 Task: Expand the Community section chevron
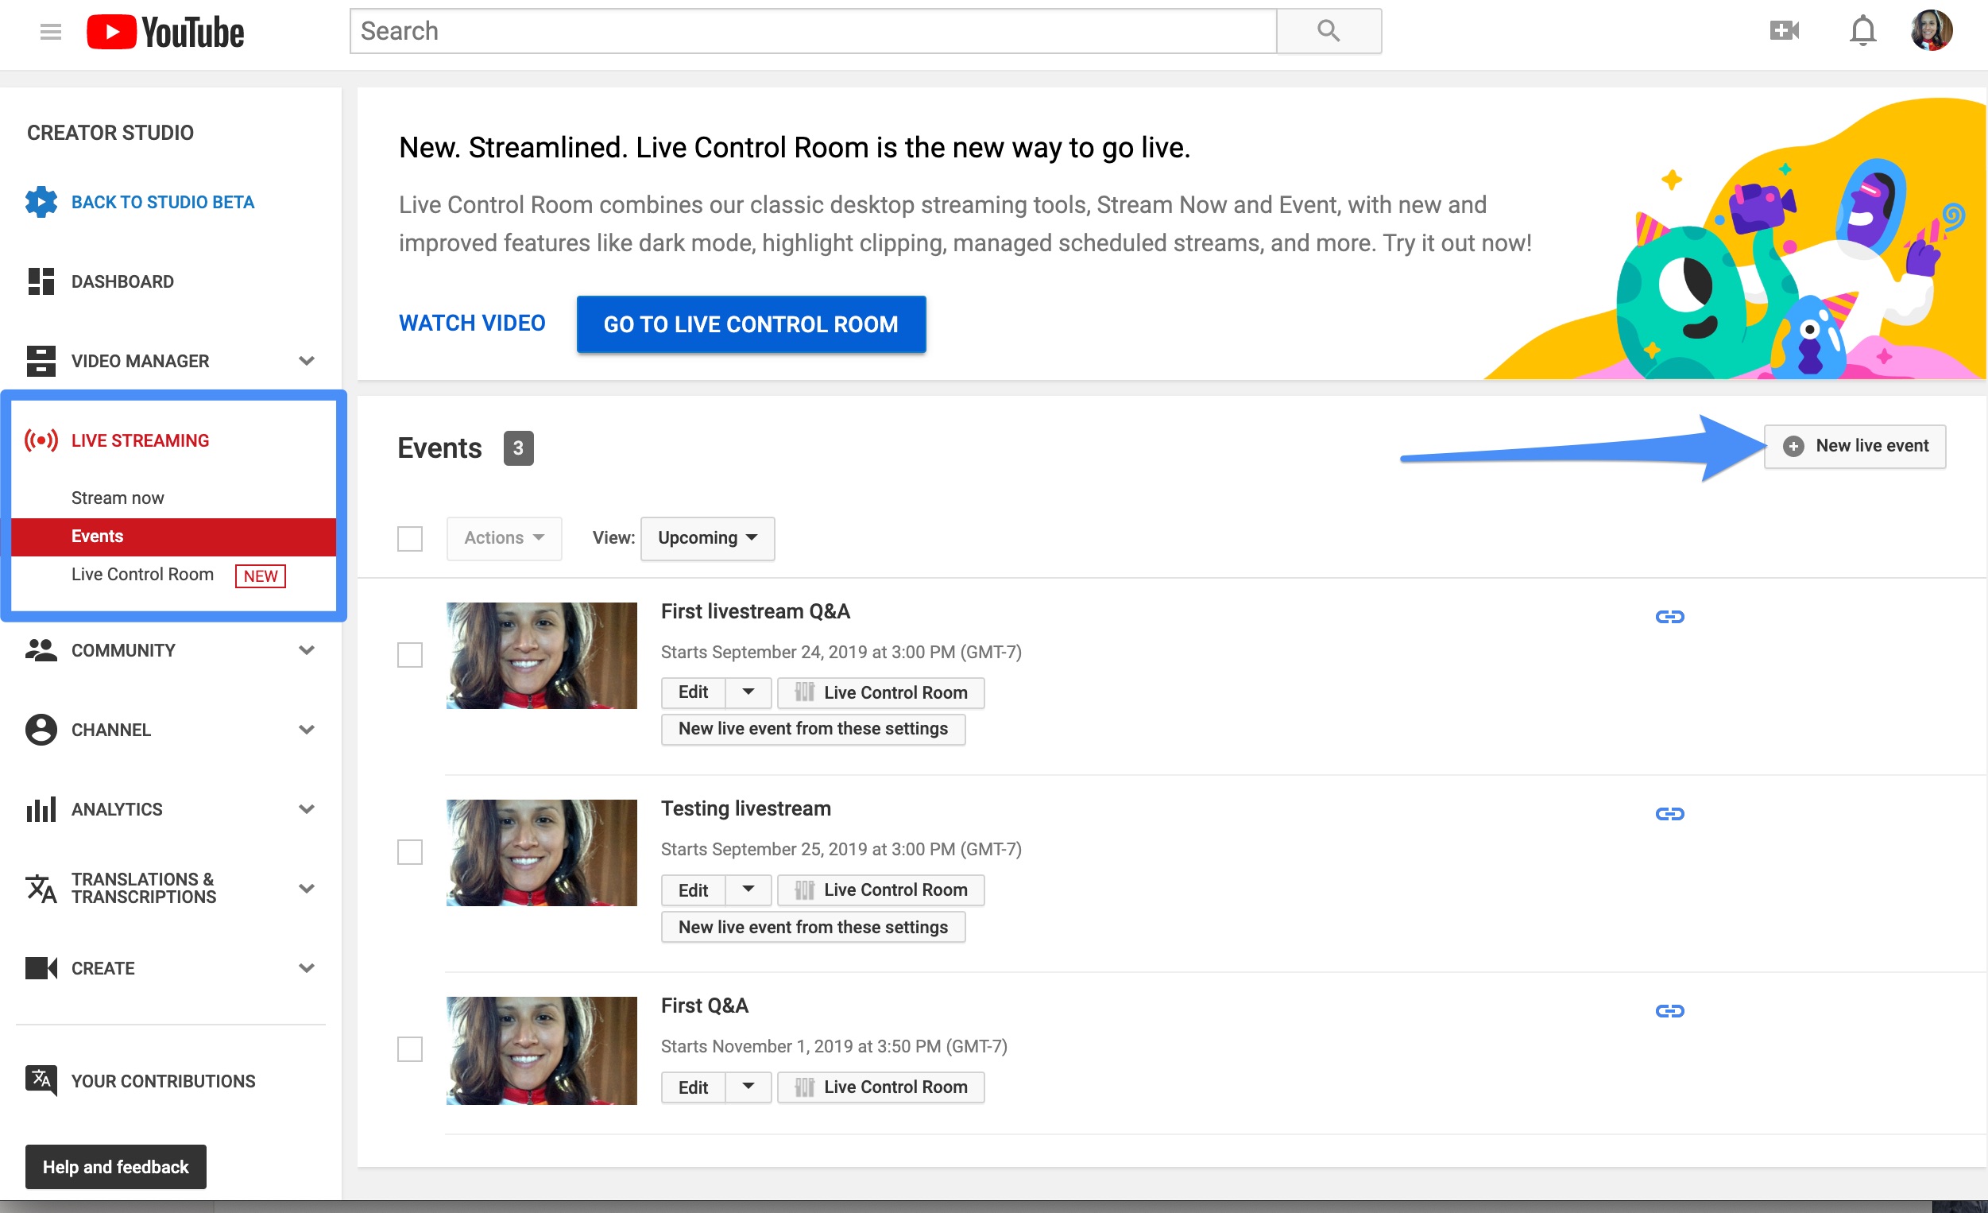coord(307,649)
